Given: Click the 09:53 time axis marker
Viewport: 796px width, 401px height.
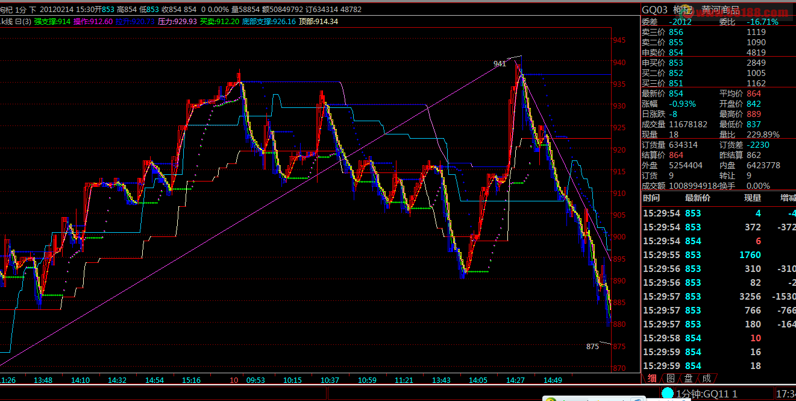Looking at the screenshot, I should (x=256, y=380).
